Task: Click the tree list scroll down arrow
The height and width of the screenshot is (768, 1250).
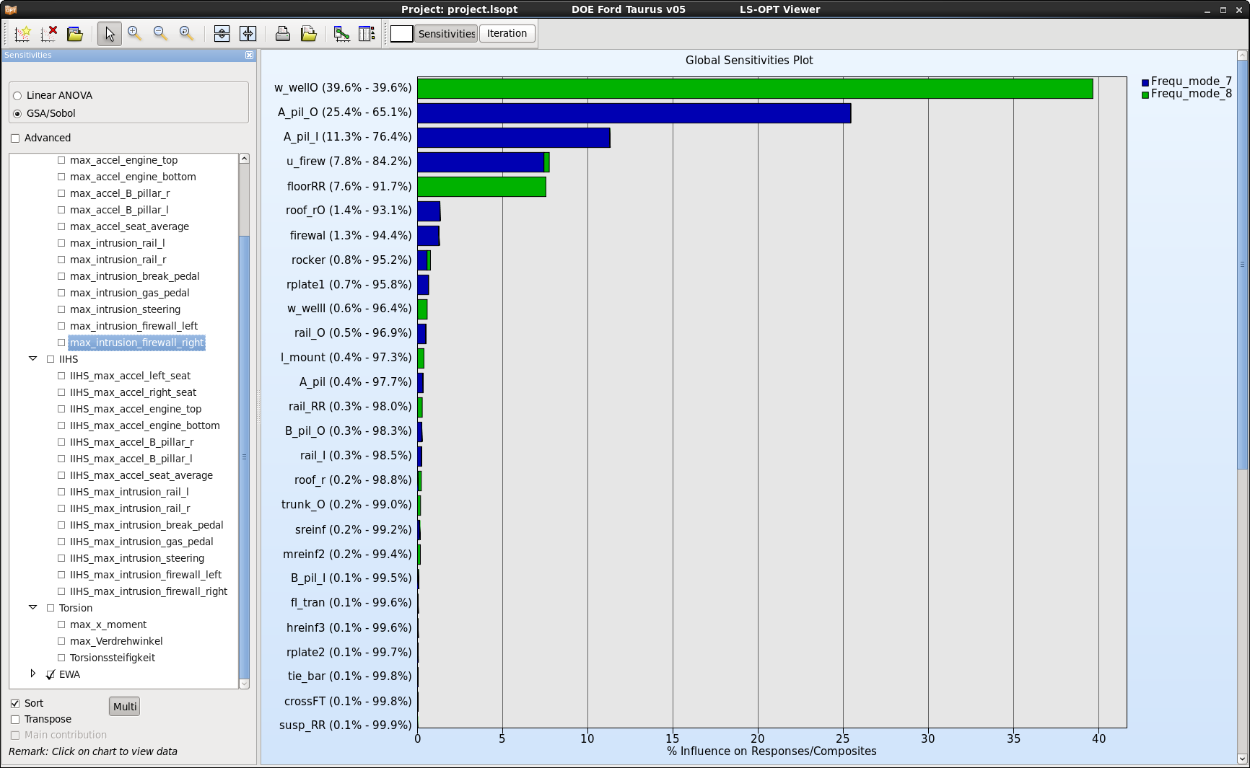Action: tap(244, 684)
